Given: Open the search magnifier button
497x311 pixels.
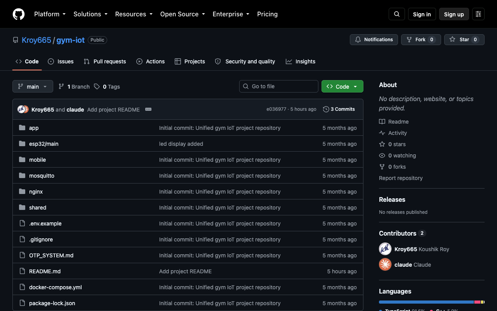Looking at the screenshot, I should point(397,14).
